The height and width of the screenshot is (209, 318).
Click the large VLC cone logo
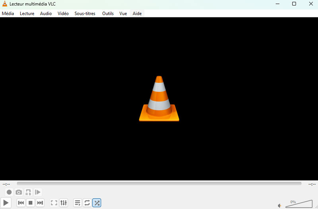(x=159, y=98)
